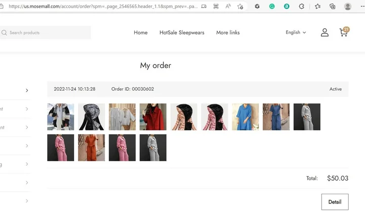Open More links menu
365x213 pixels.
tap(228, 32)
